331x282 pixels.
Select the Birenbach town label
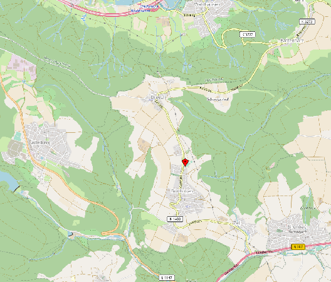[x=297, y=227]
